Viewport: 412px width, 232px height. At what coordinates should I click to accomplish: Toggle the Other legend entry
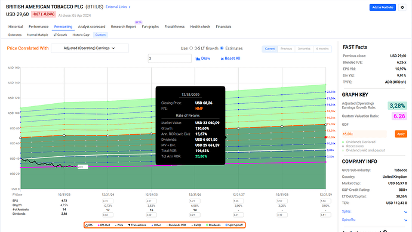coord(156,225)
